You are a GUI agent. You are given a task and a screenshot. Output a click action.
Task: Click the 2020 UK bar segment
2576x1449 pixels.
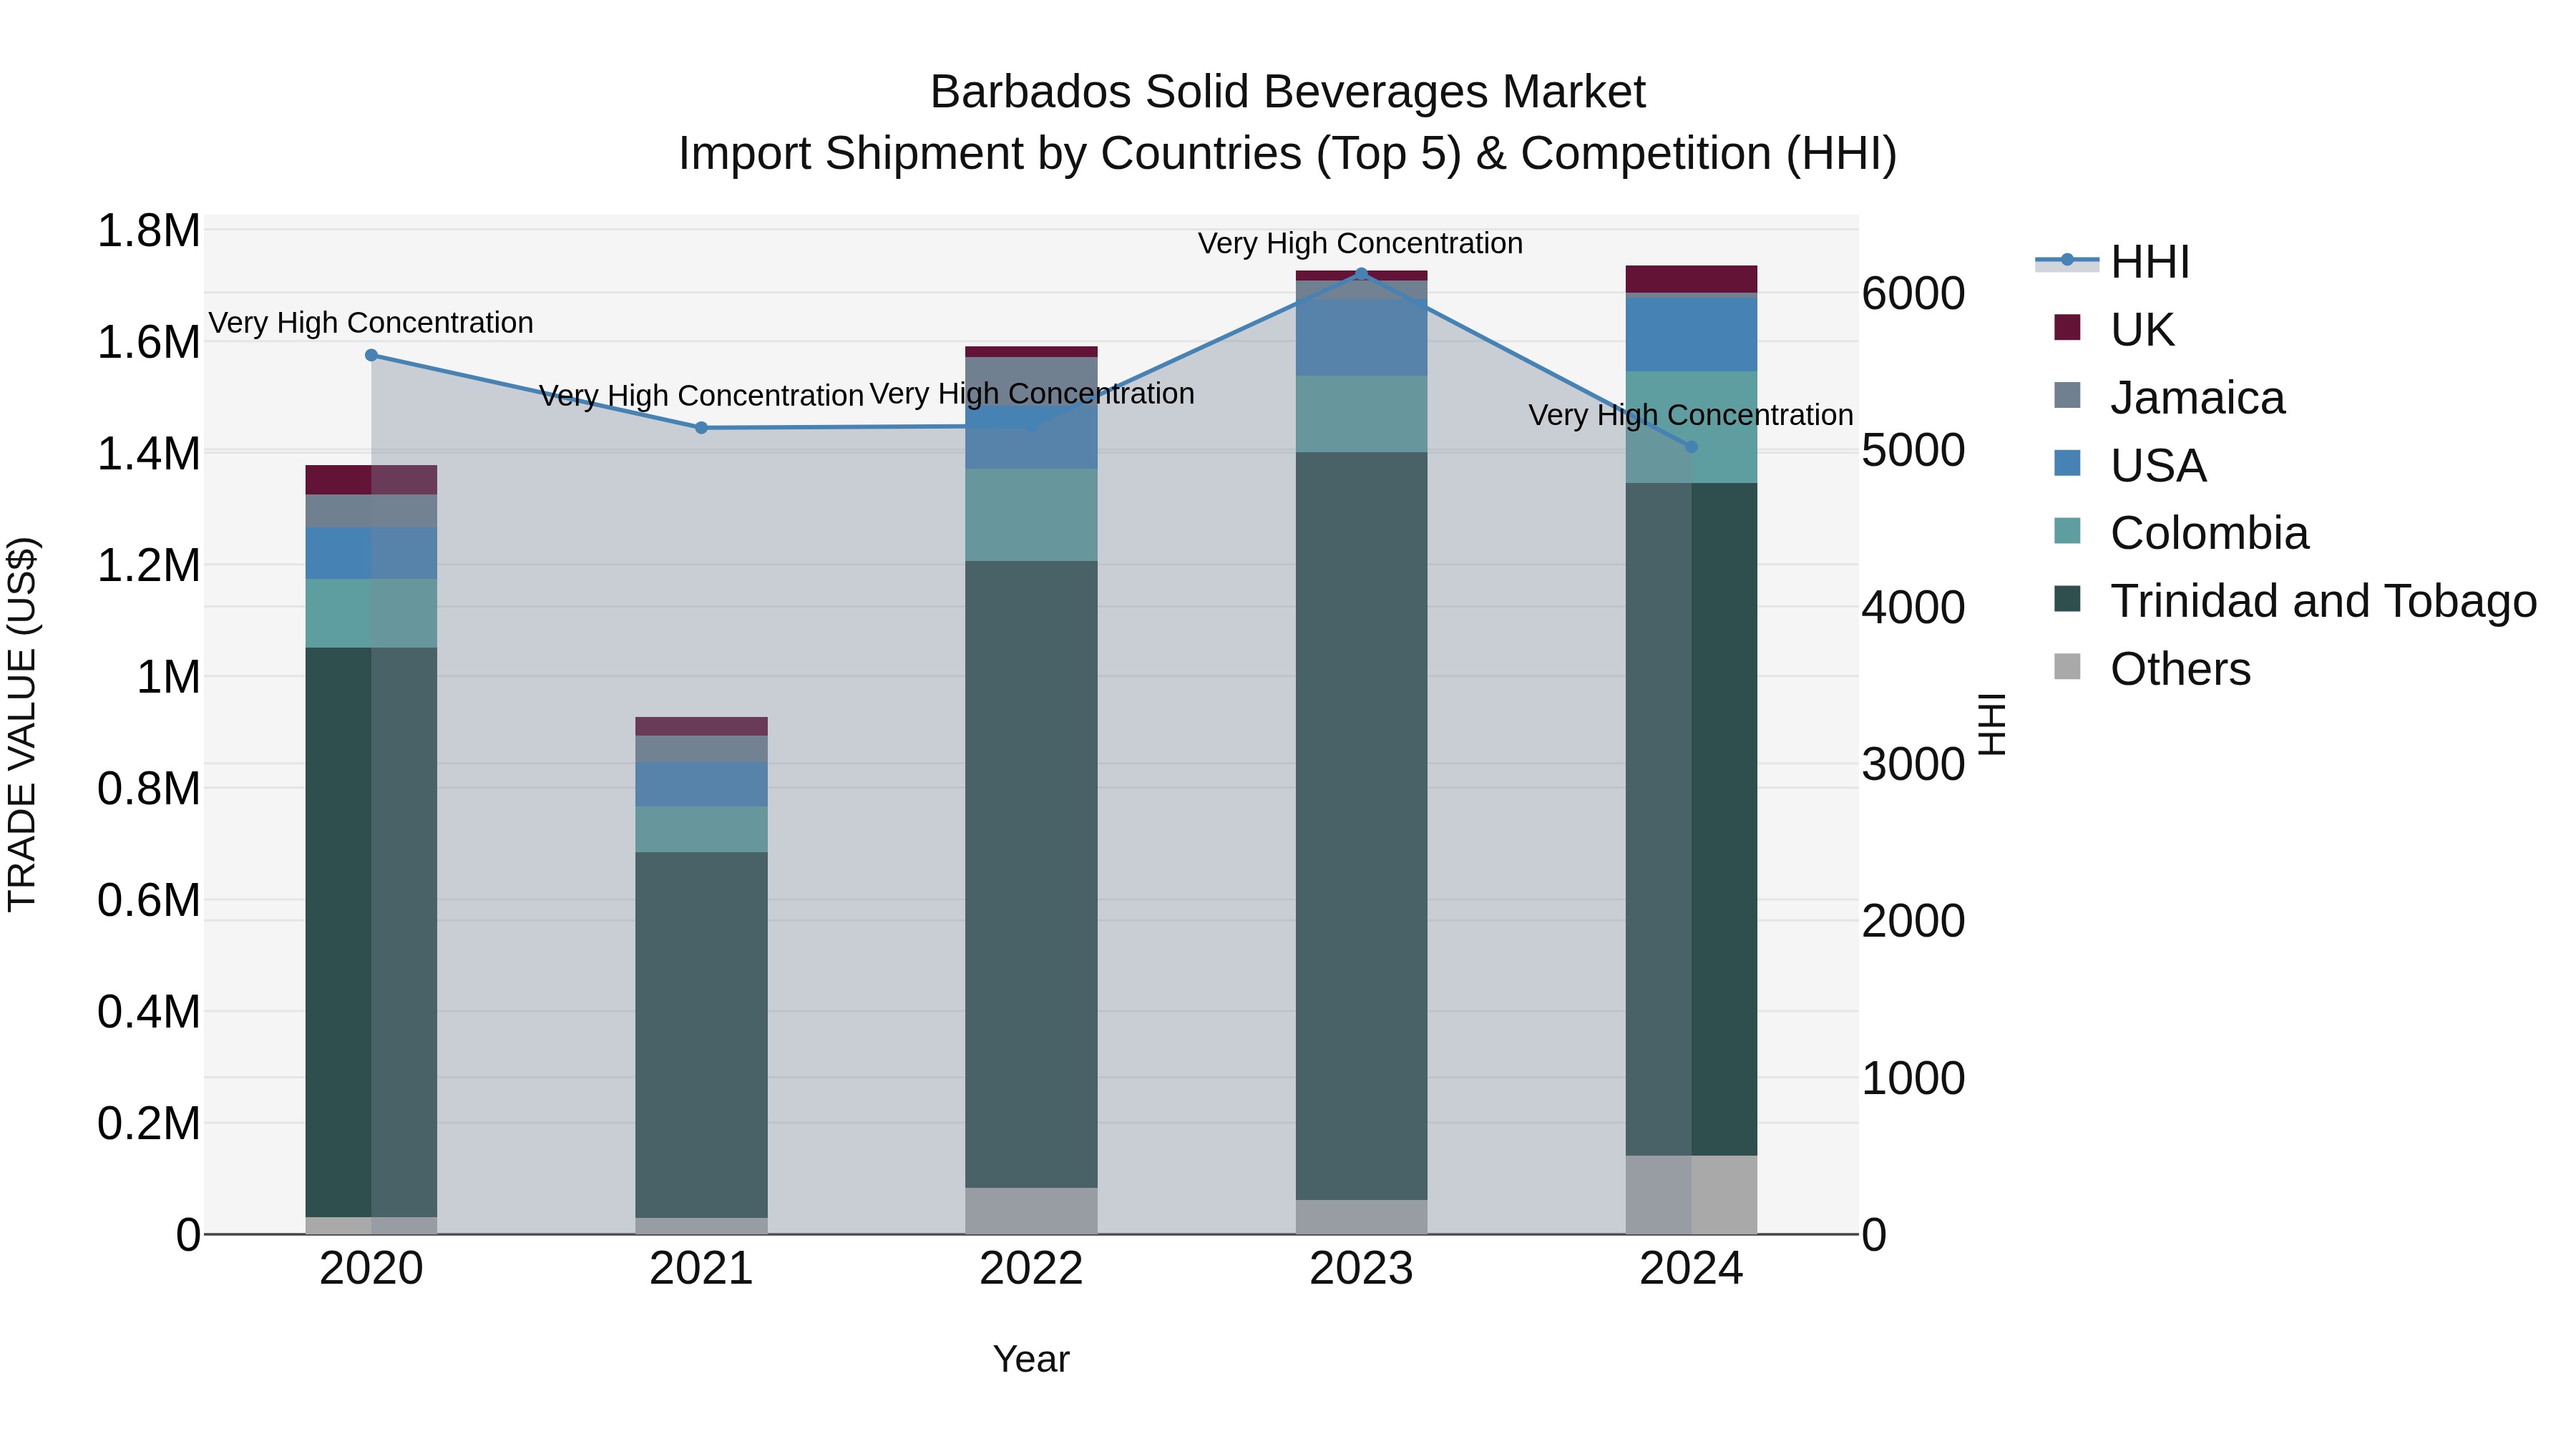coord(371,480)
